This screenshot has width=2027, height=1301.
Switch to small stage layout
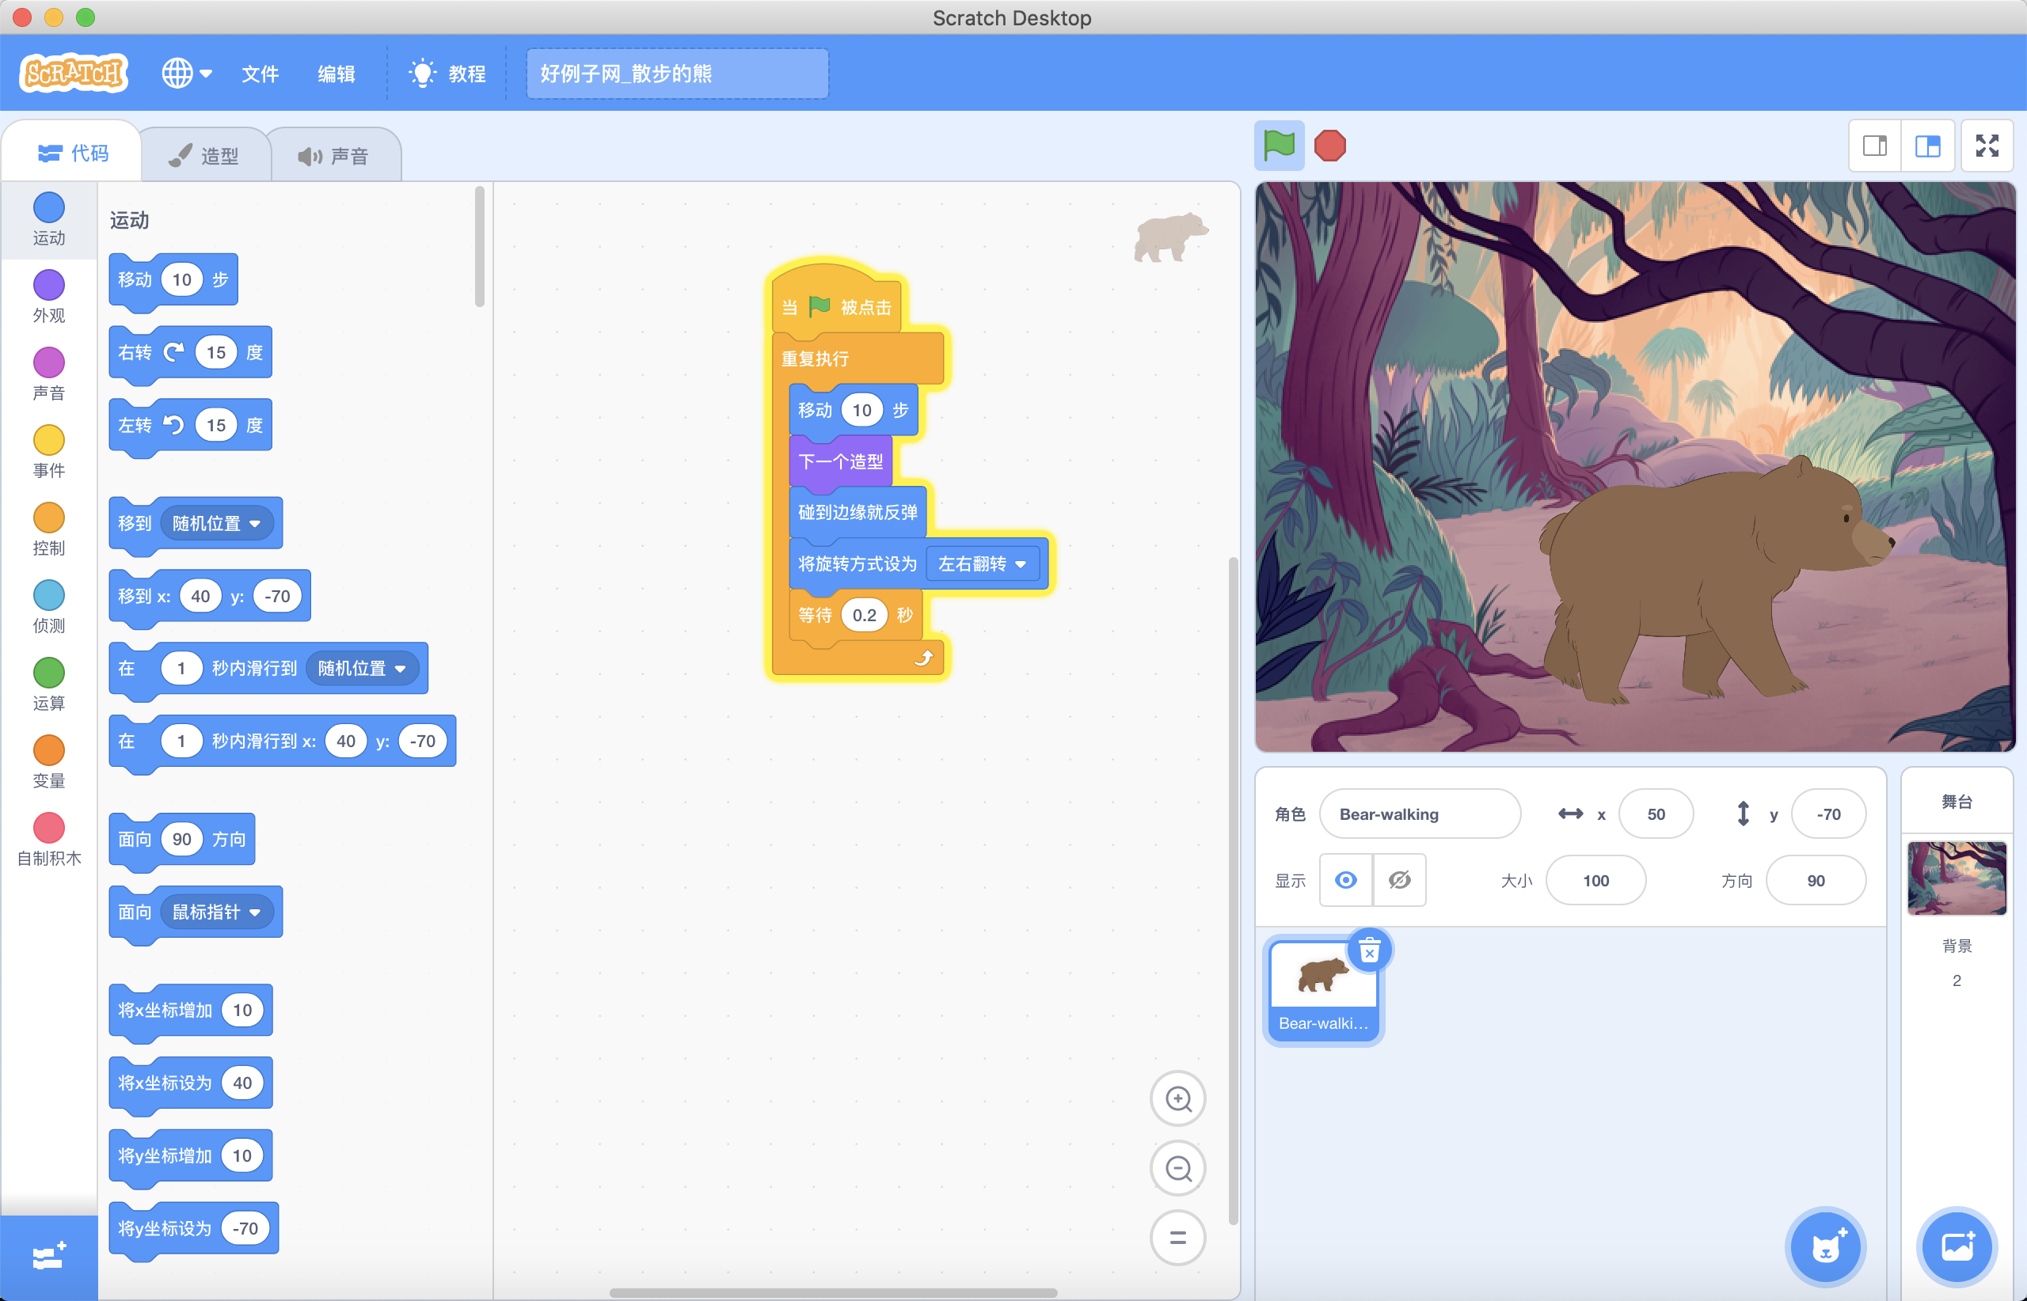coord(1875,146)
